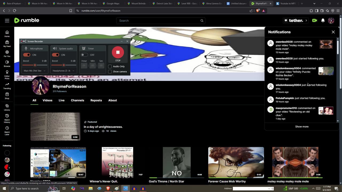The height and width of the screenshot is (192, 342).
Task: Click the Brave Shields lion icon
Action: coord(258,11)
